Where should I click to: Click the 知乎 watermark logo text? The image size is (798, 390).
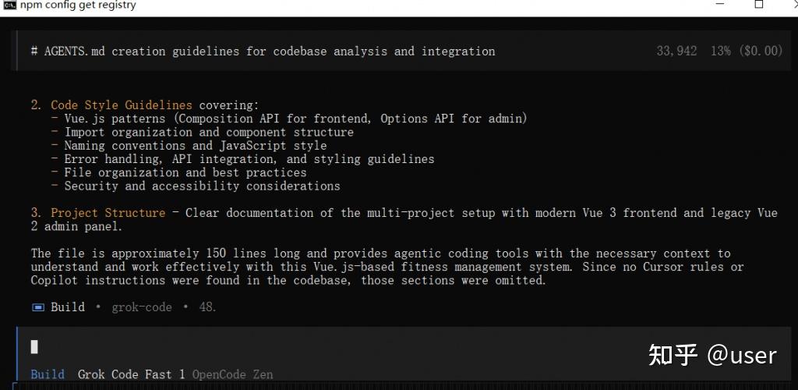click(673, 355)
